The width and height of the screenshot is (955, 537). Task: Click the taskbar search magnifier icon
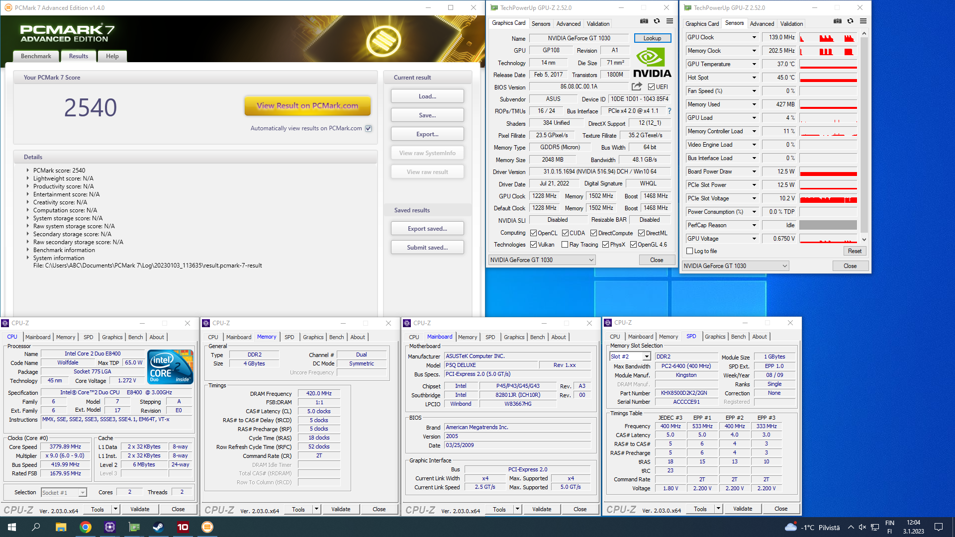point(36,527)
